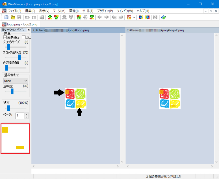Screen dimensions: 219x179
Task: Open the プラグイン(P) menu
Action: tap(105, 11)
